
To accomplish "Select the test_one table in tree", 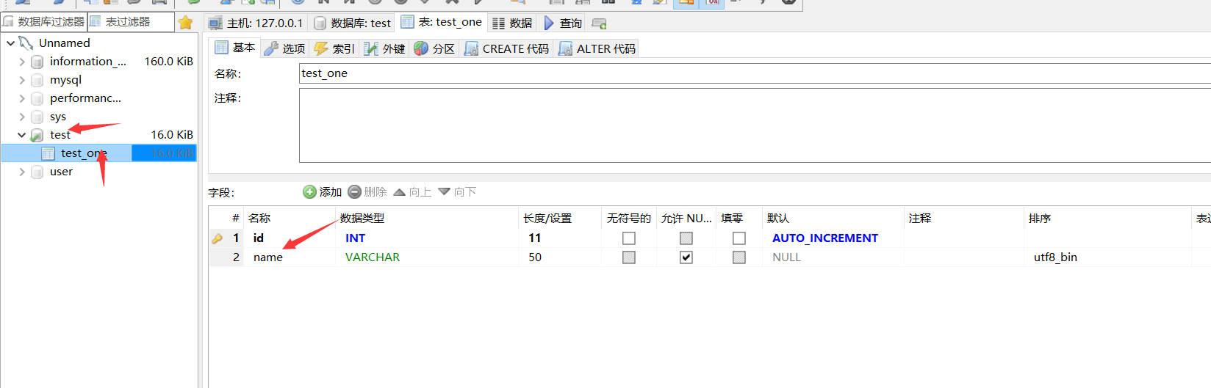I will [84, 153].
